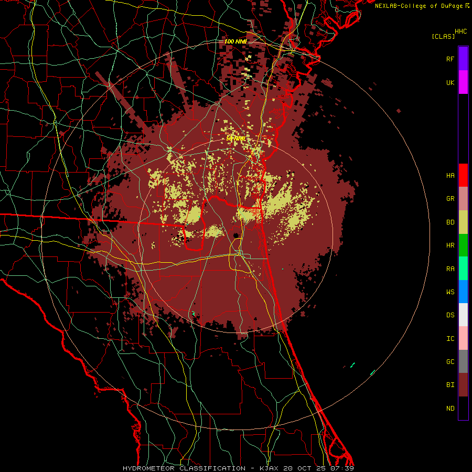This screenshot has height=472, width=472.
Task: Click the 'RF' legend label
Action: click(450, 59)
